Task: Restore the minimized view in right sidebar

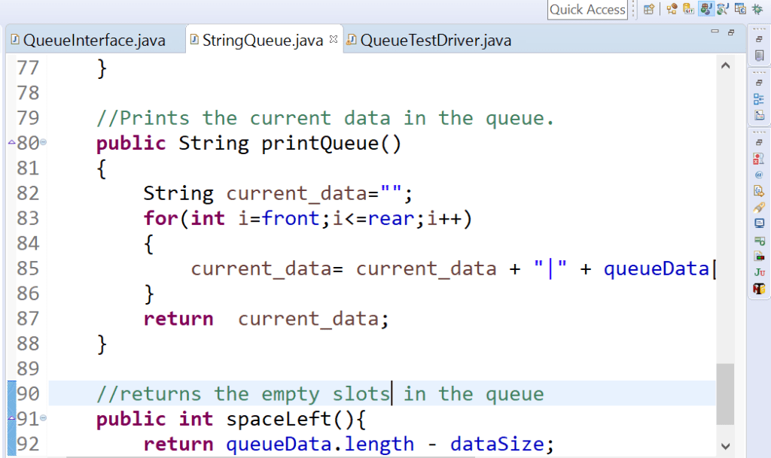Action: 760,40
